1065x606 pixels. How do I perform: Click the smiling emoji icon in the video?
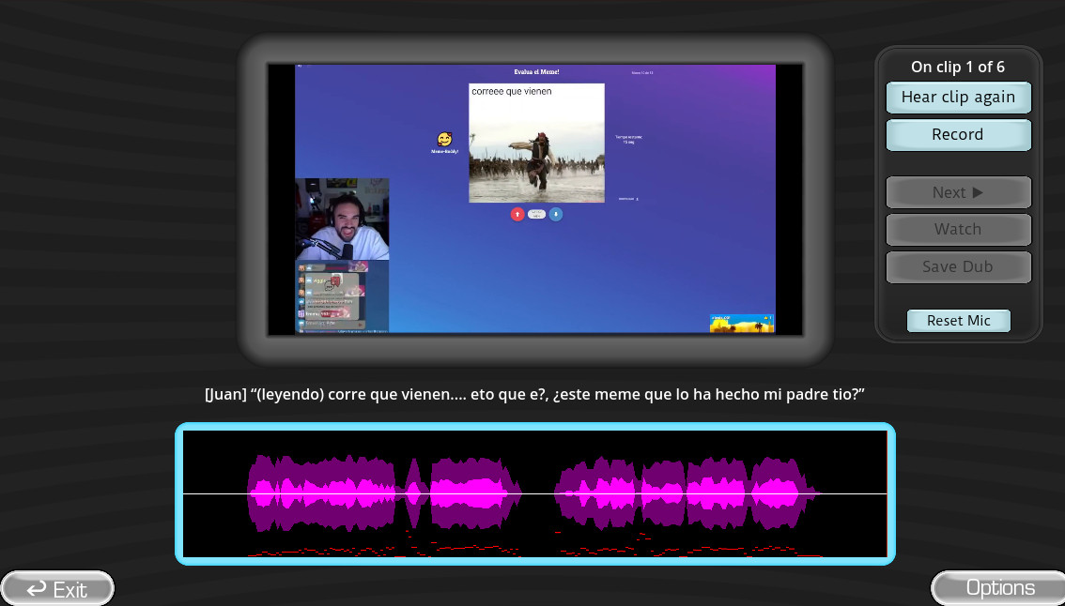pyautogui.click(x=445, y=139)
